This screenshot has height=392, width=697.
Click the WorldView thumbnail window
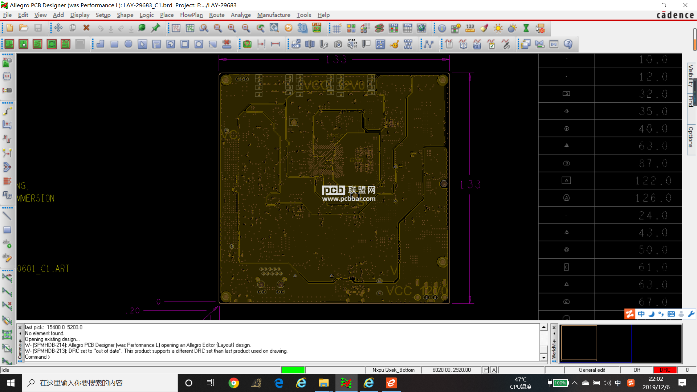[621, 343]
